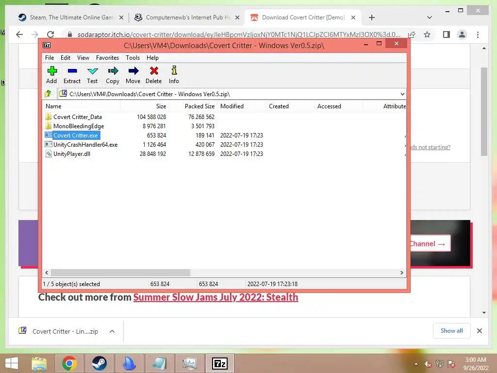Open the Task Manager taskbar icon
Image resolution: width=497 pixels, height=373 pixels.
[189, 363]
